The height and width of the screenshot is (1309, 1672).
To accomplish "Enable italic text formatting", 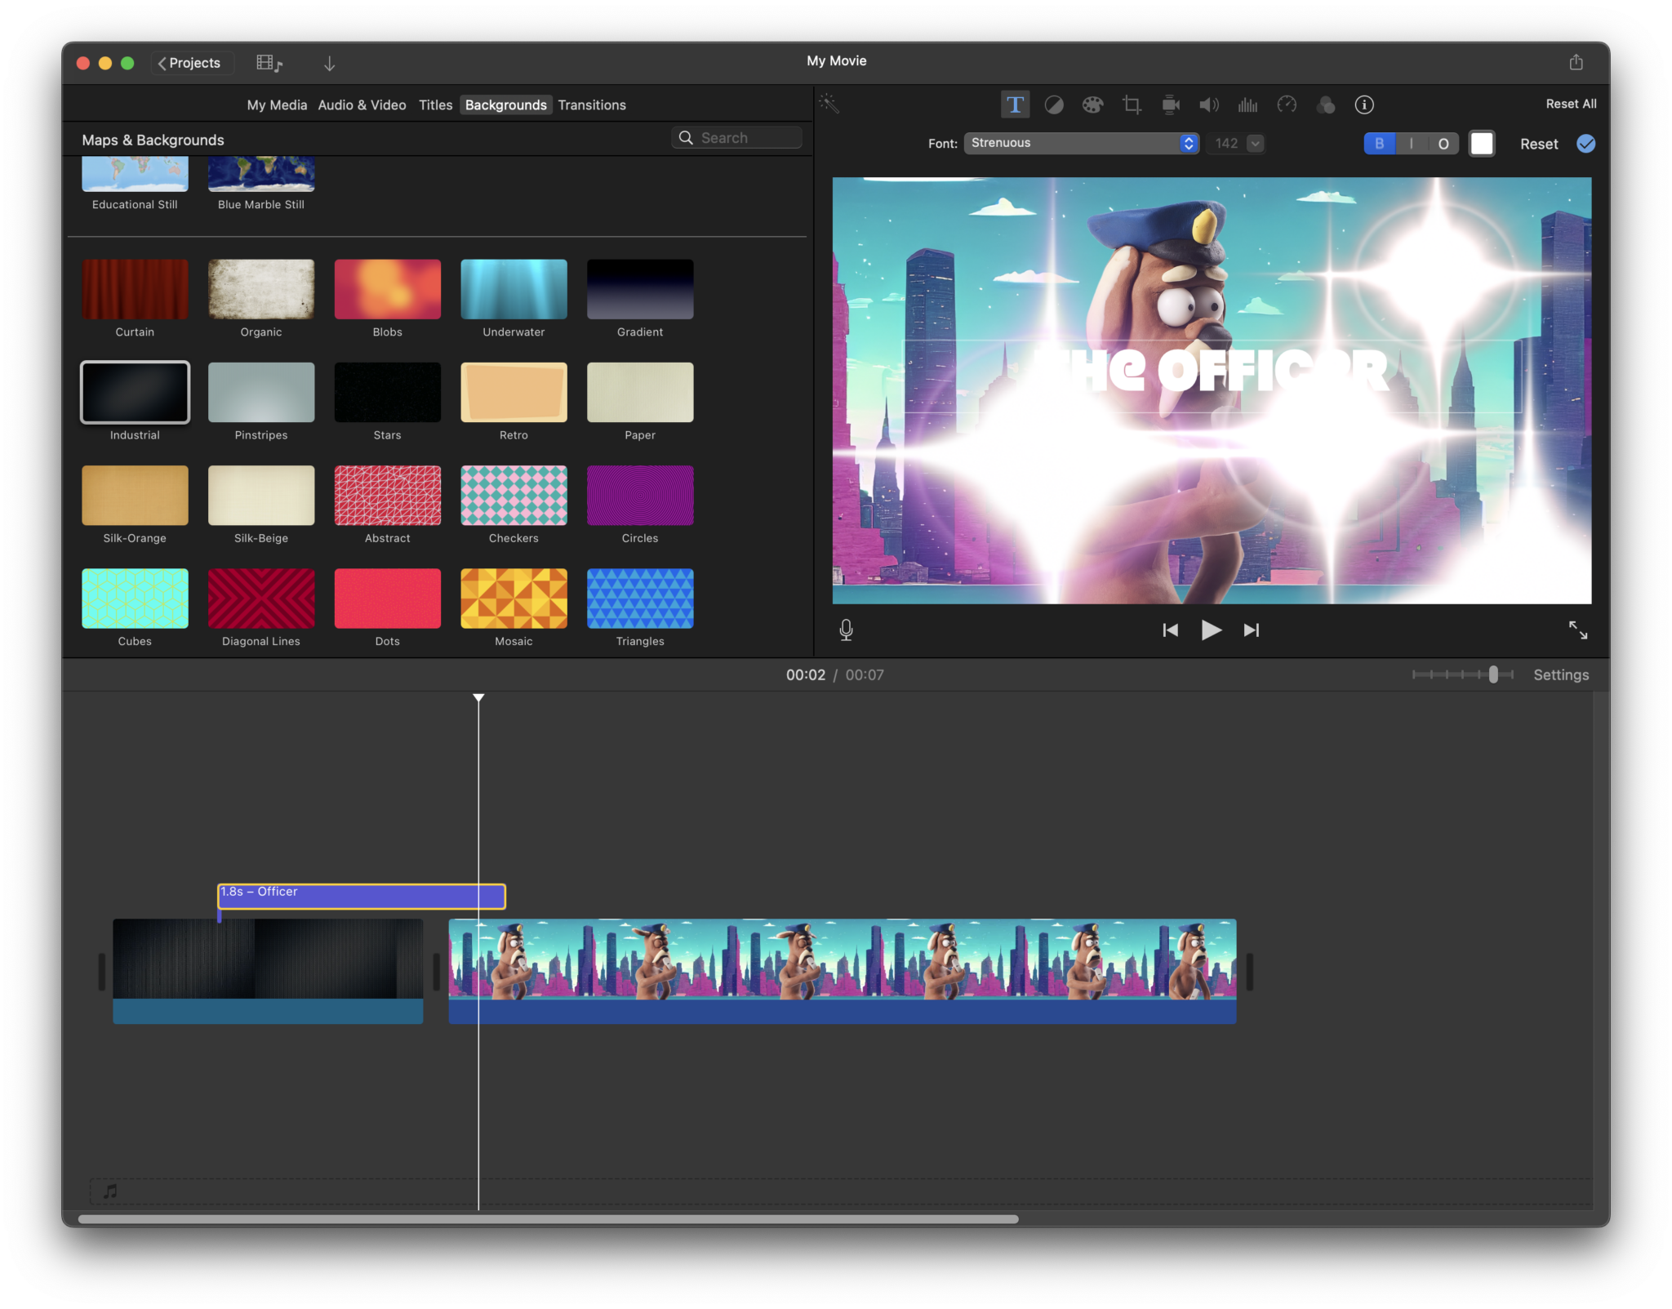I will point(1411,143).
